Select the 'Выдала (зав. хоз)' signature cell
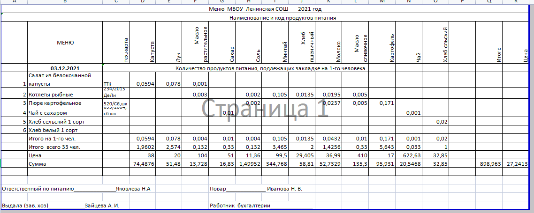Viewport: 534px width, 213px height. pos(61,206)
